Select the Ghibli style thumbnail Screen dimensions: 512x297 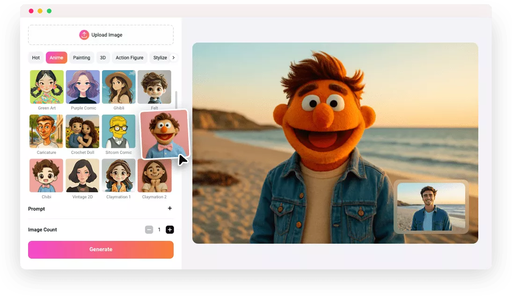point(119,87)
